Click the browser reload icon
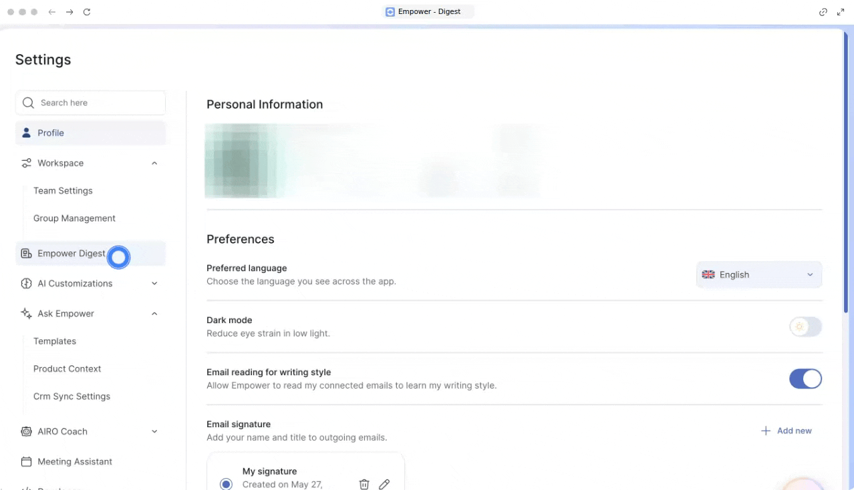This screenshot has height=490, width=854. [x=87, y=12]
